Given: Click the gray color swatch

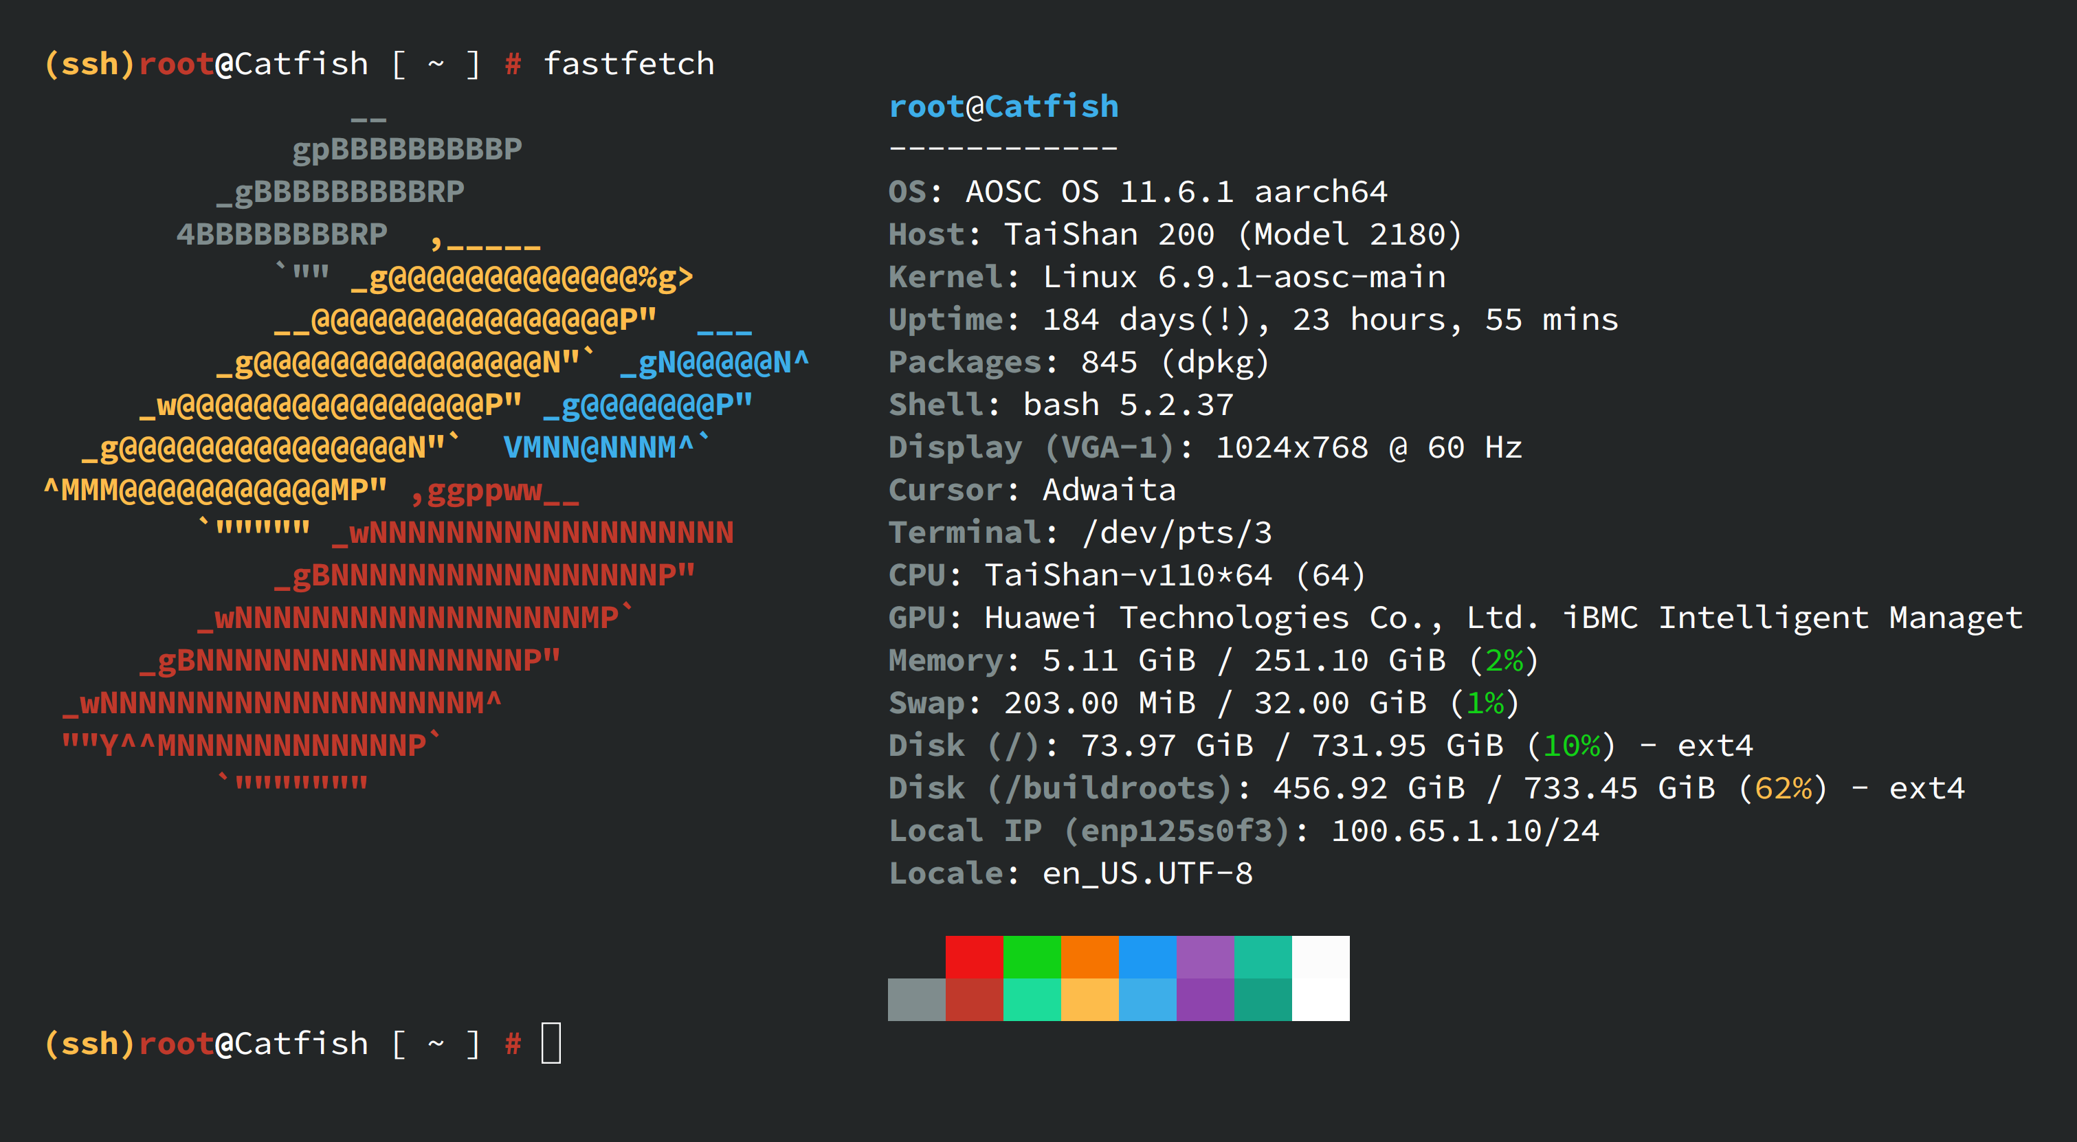Looking at the screenshot, I should [916, 999].
